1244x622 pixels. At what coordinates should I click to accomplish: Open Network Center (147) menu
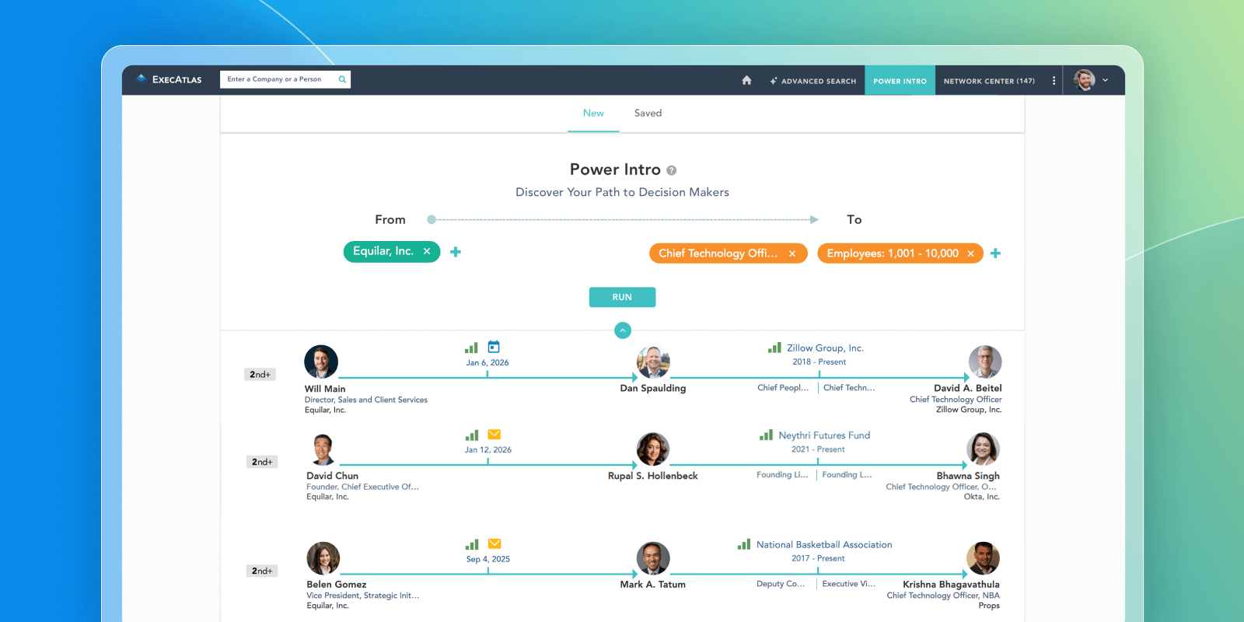click(989, 81)
